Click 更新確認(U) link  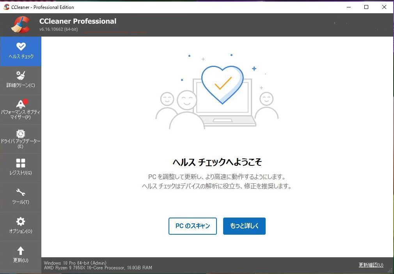pos(371,265)
